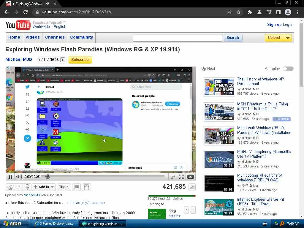This screenshot has height=228, width=304.
Task: Click Worldwide location link
Action: [41, 26]
